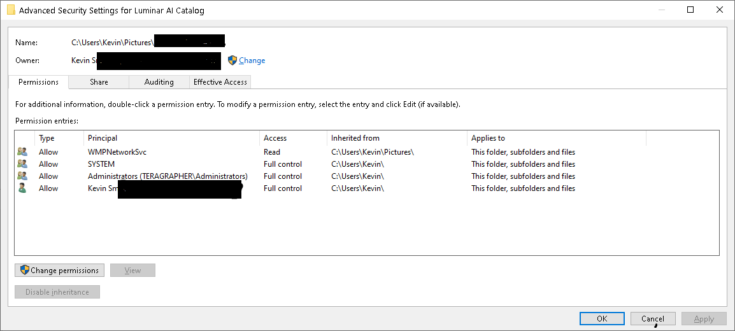Click the greyed View button
This screenshot has width=735, height=331.
click(x=132, y=270)
